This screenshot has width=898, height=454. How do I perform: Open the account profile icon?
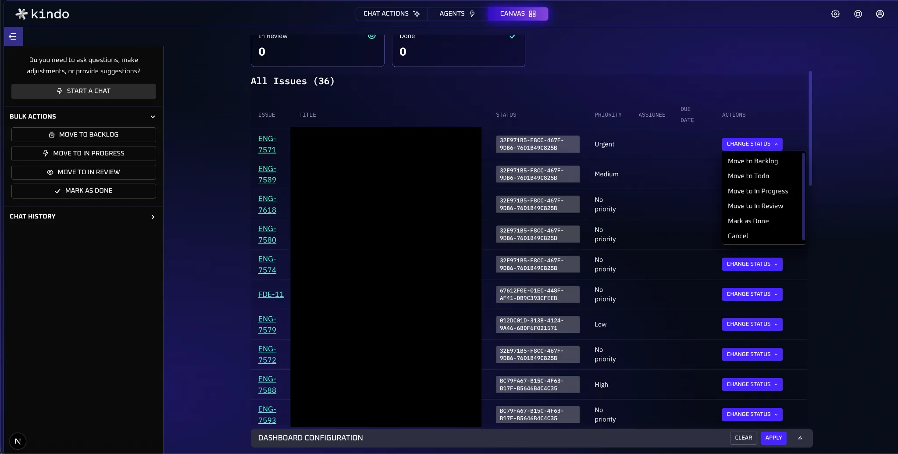click(x=880, y=14)
